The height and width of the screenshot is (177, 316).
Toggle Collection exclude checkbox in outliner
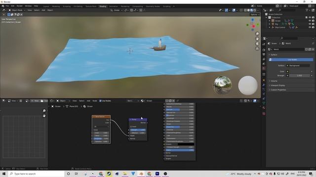[306, 18]
